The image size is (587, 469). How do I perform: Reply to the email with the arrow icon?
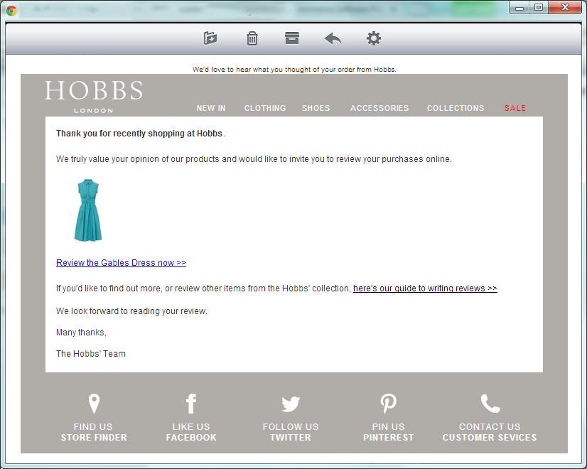(333, 38)
